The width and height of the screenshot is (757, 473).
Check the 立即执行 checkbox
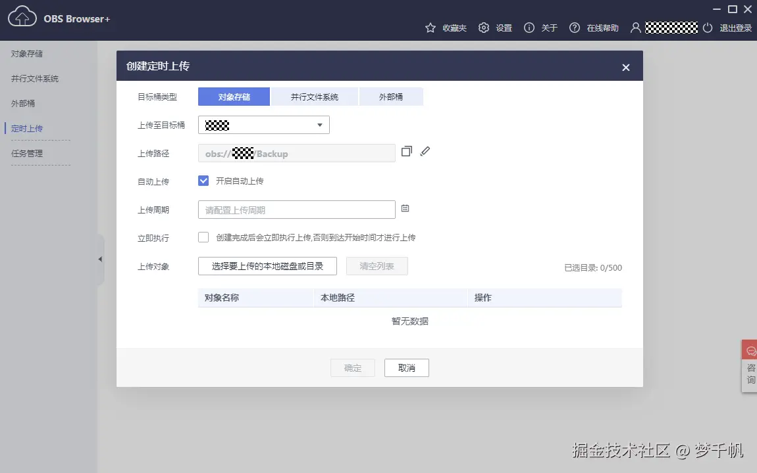coord(203,237)
